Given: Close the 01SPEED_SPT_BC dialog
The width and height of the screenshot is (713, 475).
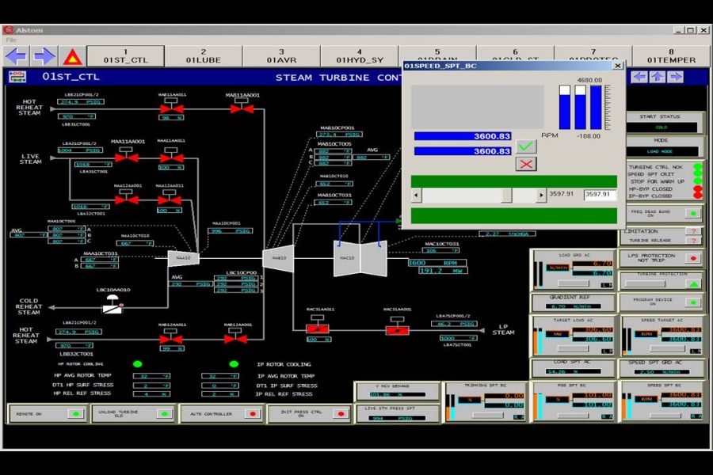Looking at the screenshot, I should click(617, 66).
